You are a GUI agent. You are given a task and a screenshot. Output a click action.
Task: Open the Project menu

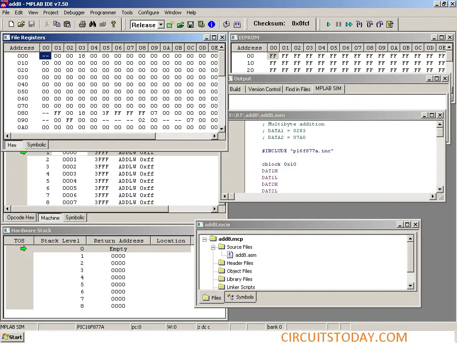(51, 13)
